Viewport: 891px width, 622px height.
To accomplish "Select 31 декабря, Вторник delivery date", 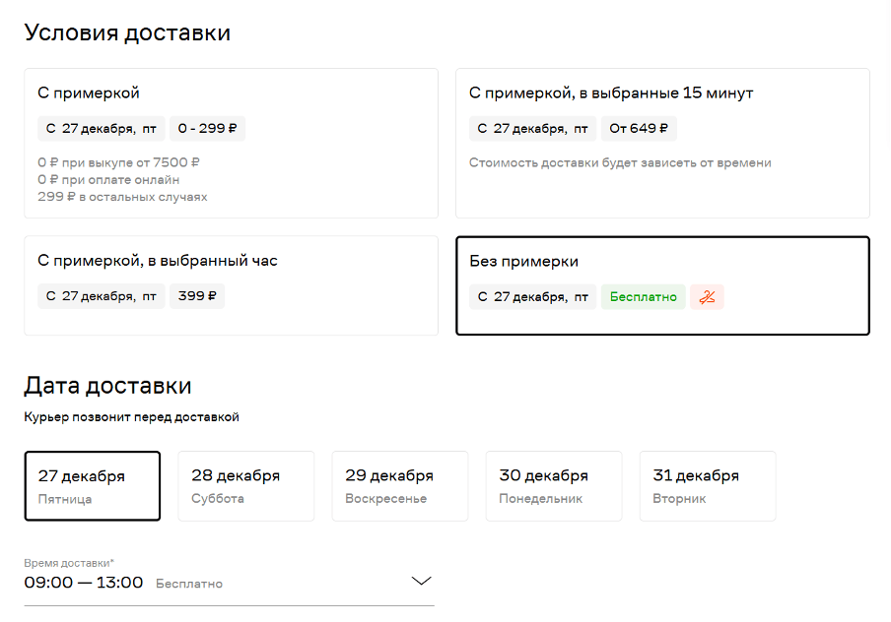I will 707,486.
